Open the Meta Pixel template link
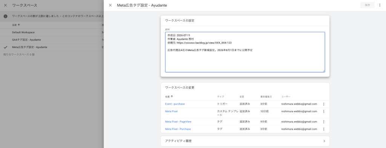Screen dimensions: 386x148 pos(172,111)
